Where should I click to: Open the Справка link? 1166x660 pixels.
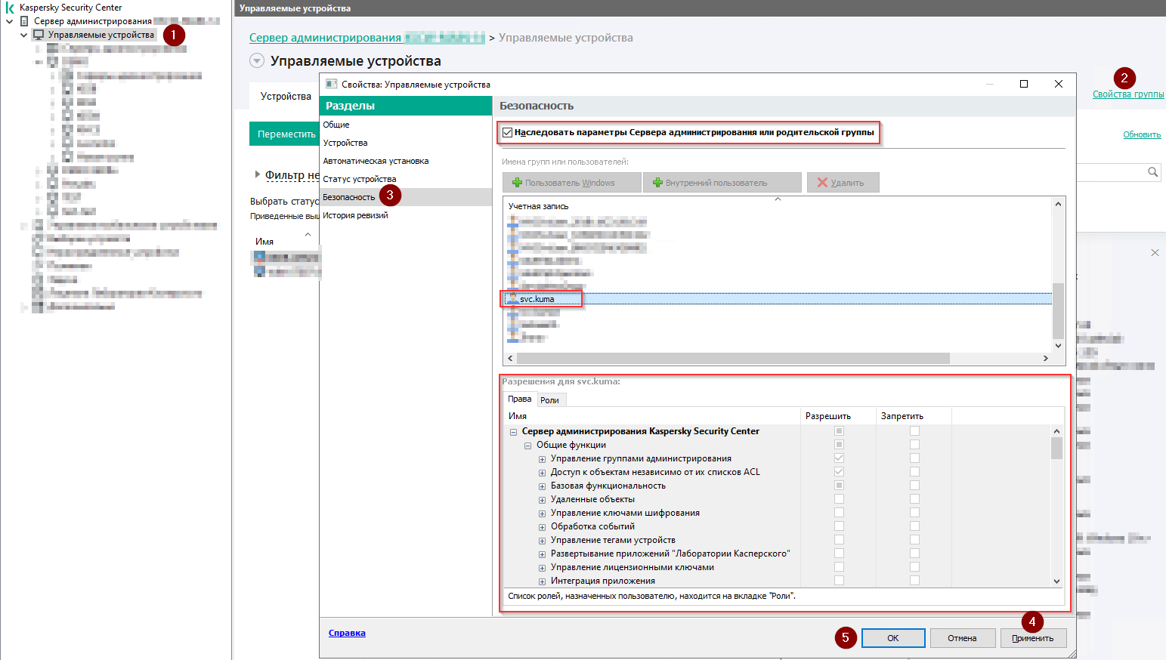coord(347,633)
